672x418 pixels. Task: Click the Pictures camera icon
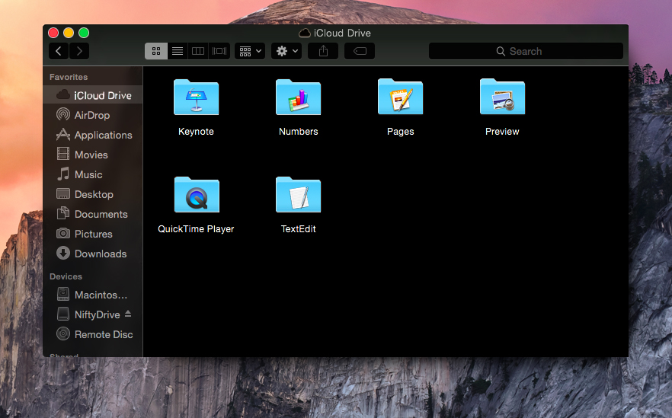[63, 233]
